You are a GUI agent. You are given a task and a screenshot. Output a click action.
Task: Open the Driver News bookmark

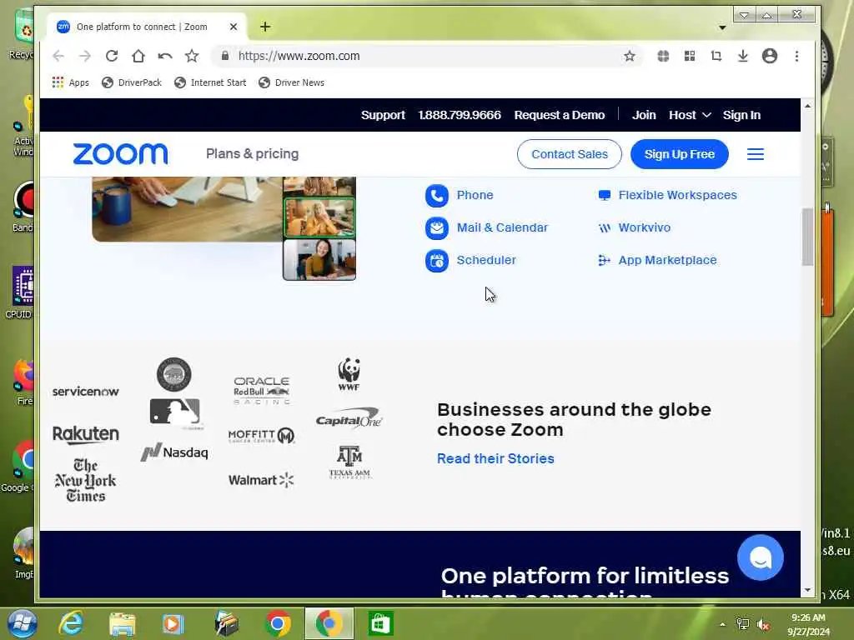click(291, 82)
